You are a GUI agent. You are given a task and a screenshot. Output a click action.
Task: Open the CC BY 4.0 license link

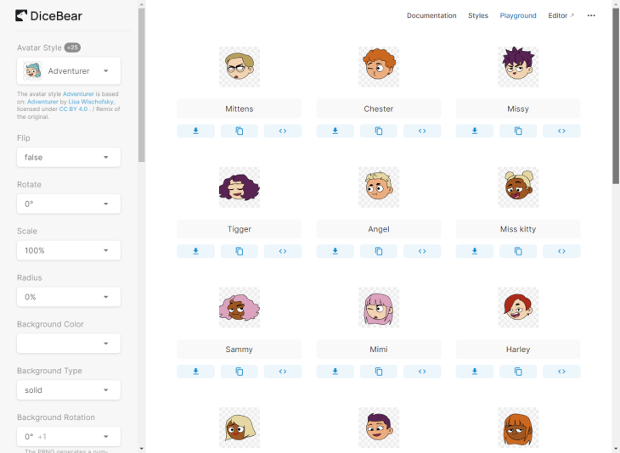pos(74,109)
